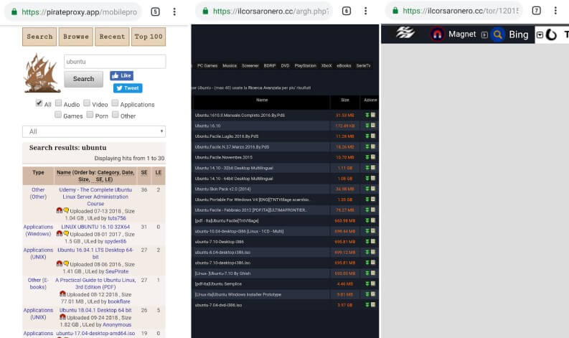
Task: Click the ilcorsaronero.cc/argh.php address bar
Action: [264, 11]
